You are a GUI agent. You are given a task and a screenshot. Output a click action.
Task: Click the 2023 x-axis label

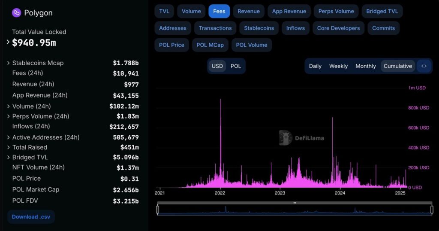280,193
